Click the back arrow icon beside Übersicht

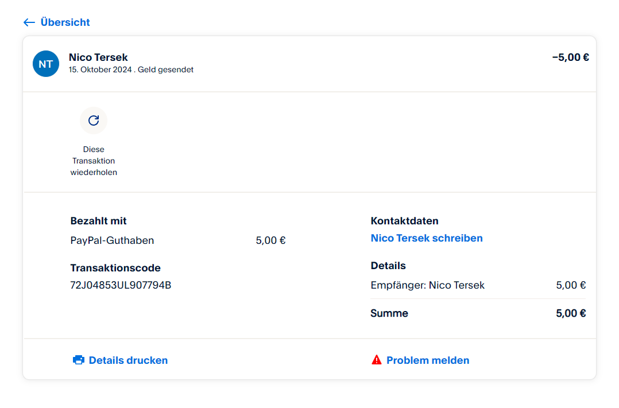tap(29, 22)
